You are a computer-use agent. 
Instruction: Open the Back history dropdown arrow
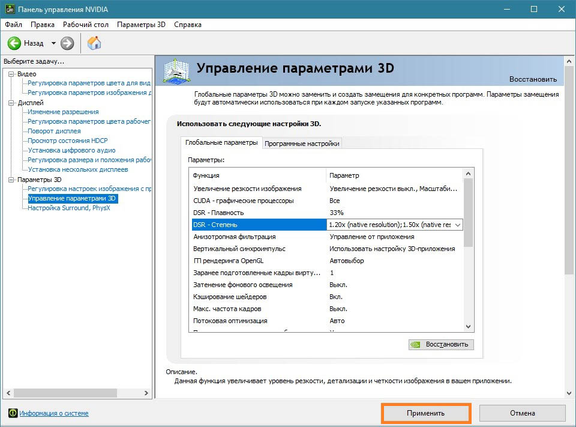(53, 43)
